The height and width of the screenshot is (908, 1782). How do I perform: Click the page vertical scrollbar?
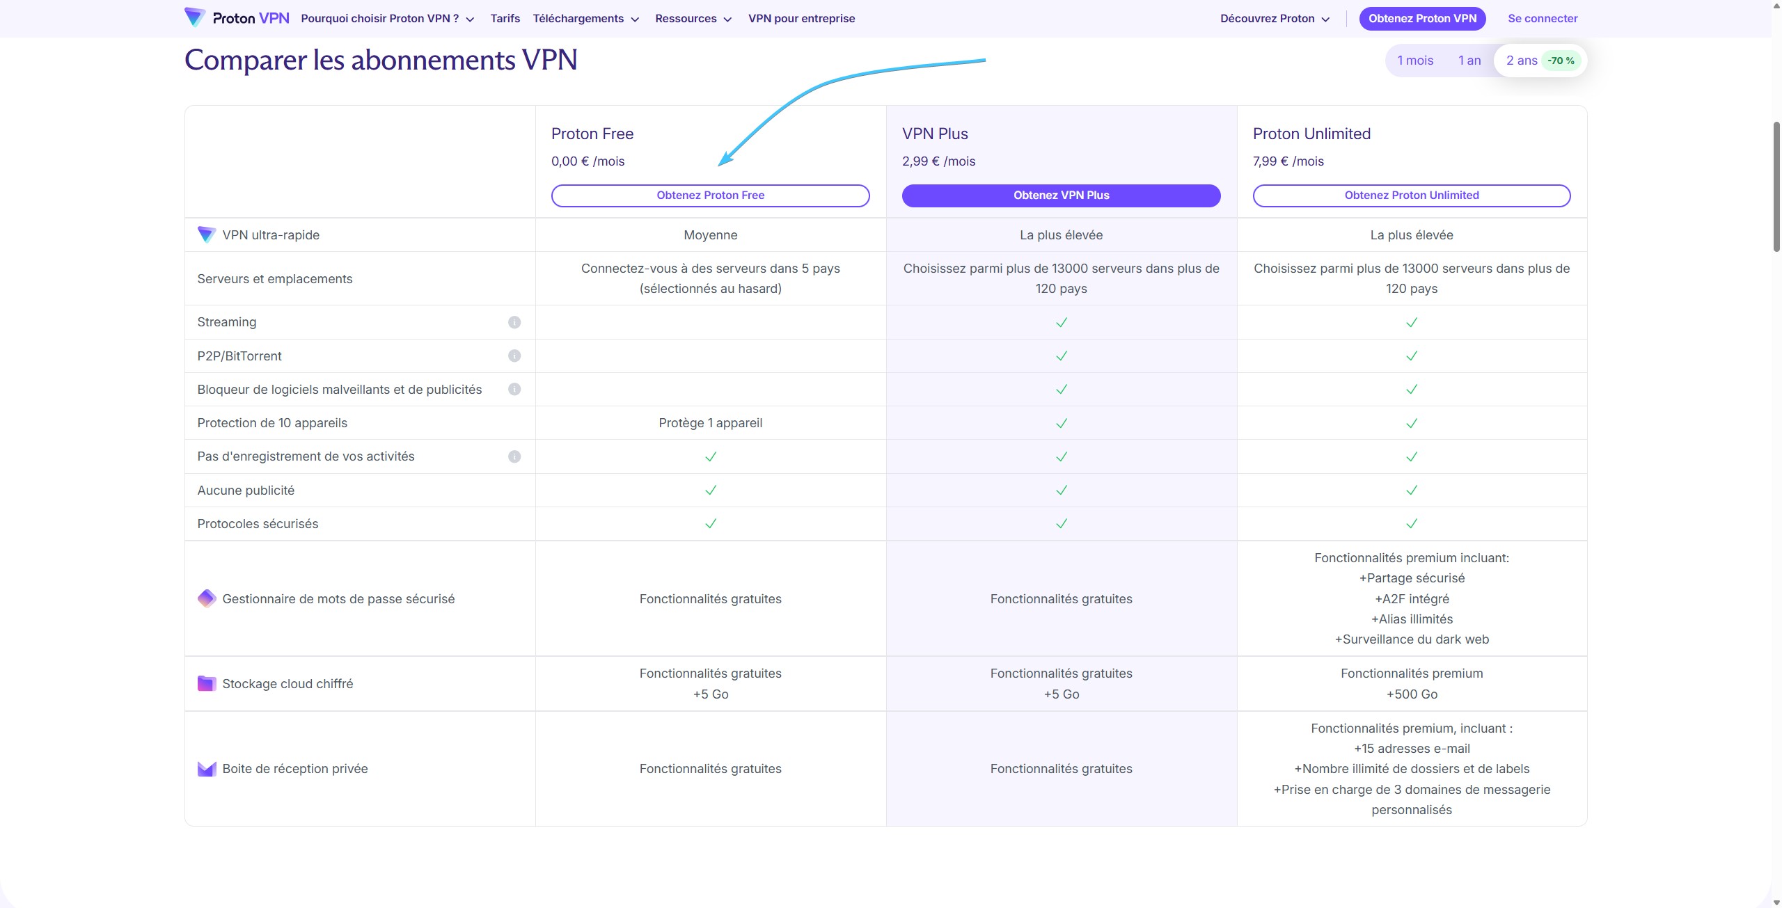click(x=1776, y=186)
